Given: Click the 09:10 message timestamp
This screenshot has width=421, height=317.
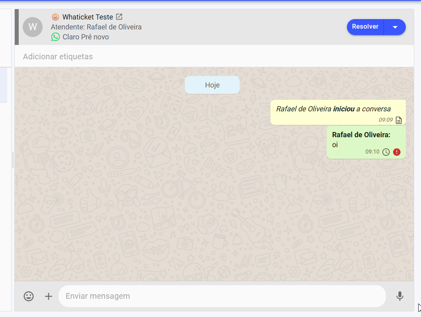Looking at the screenshot, I should click(372, 152).
